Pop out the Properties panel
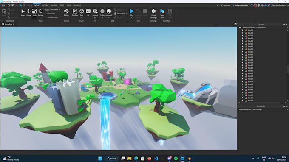This screenshot has width=289, height=162. pos(284,106)
